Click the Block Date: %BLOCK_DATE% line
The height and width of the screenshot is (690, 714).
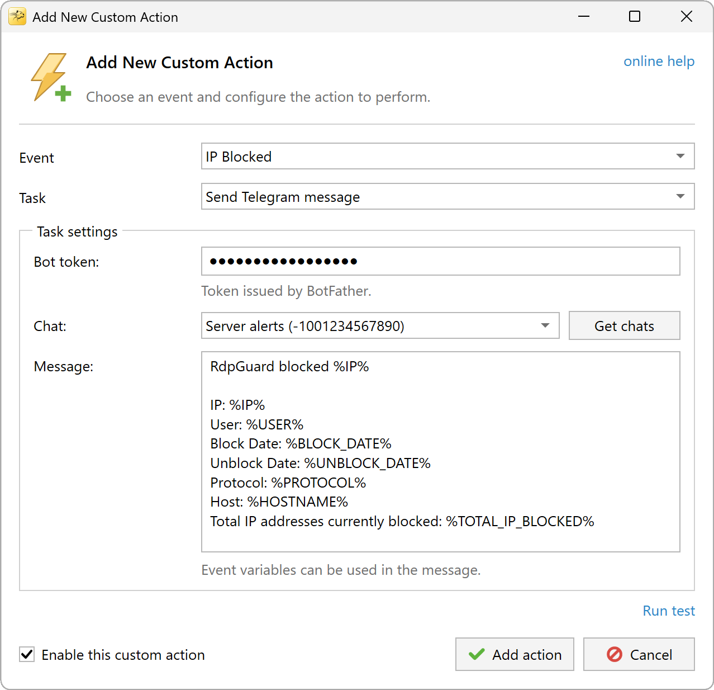pos(301,443)
